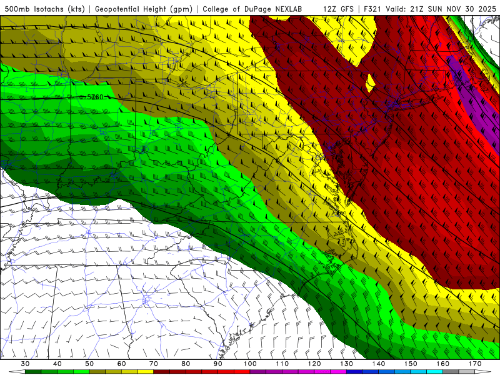500x375 pixels.
Task: Click the 'F321' forecast hour text
Action: pos(372,9)
